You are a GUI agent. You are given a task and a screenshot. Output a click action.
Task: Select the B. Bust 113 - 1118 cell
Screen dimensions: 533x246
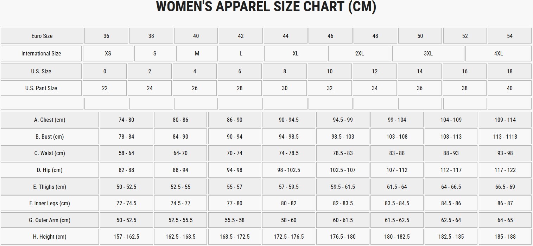point(505,137)
